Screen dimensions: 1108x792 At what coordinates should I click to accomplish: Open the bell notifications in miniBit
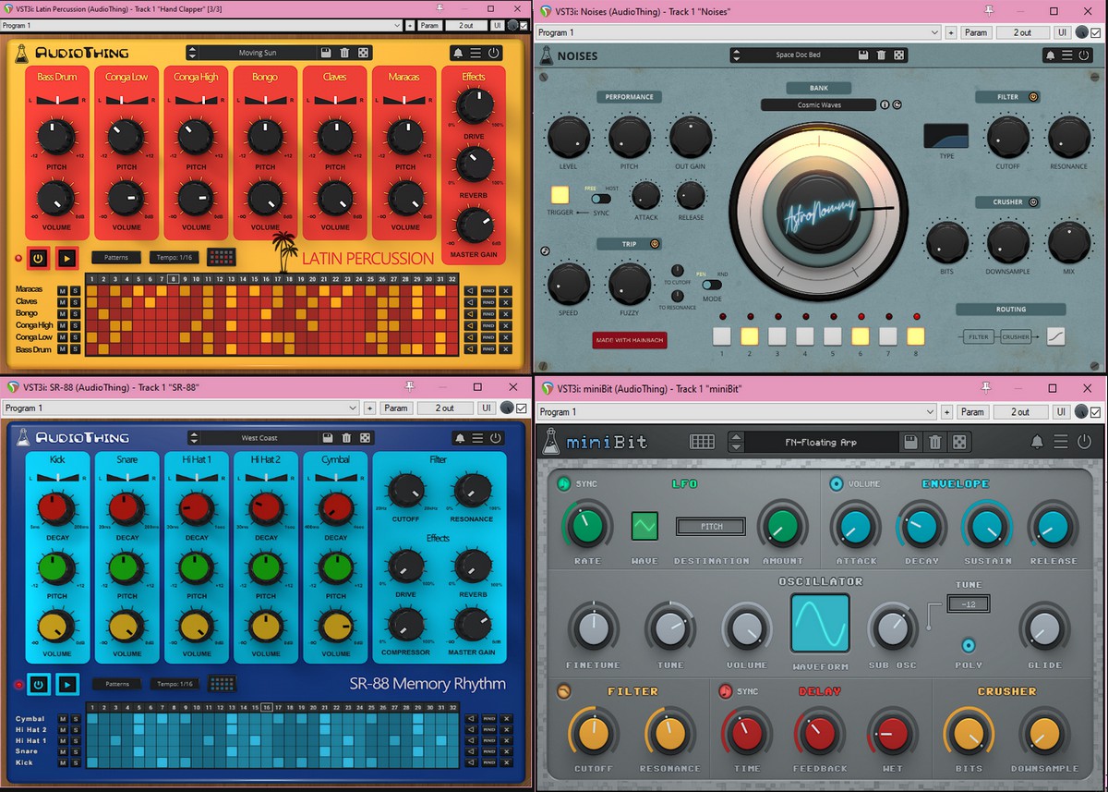pyautogui.click(x=1038, y=442)
